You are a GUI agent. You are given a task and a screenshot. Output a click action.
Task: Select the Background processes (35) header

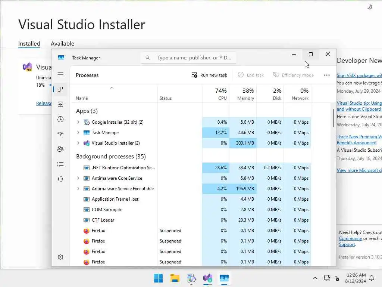pyautogui.click(x=111, y=157)
